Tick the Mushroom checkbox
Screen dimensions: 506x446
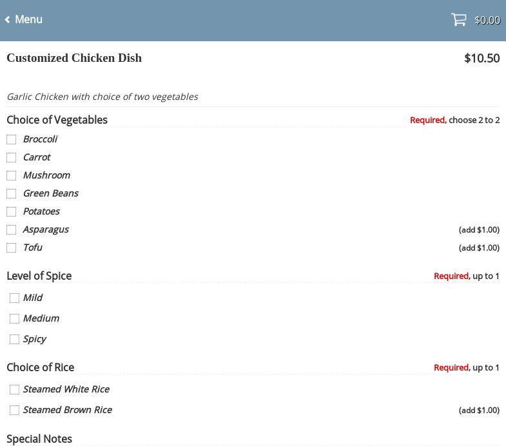point(12,175)
